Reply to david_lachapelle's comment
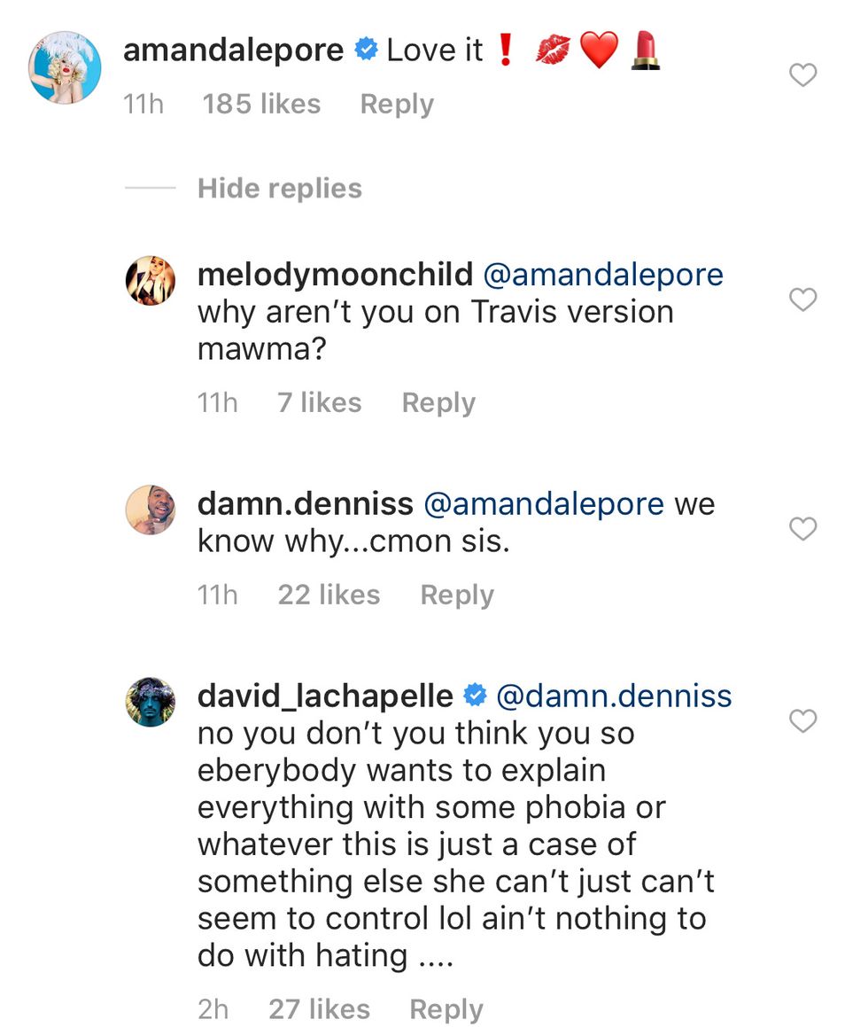868x1027 pixels. 446,1008
